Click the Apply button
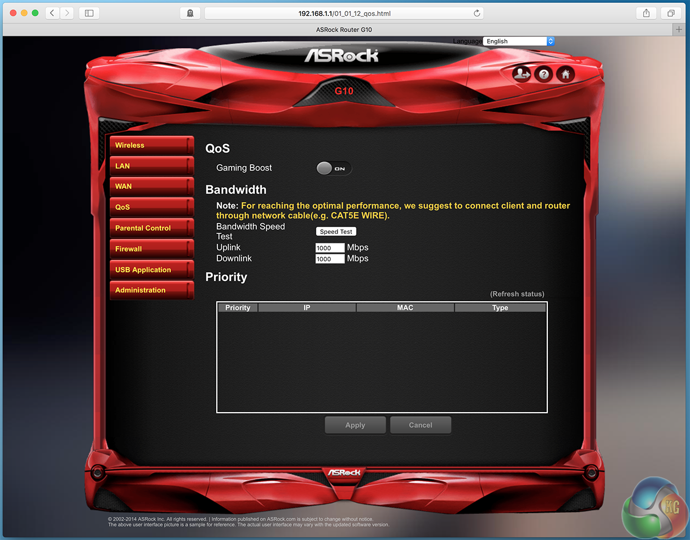Viewport: 690px width, 540px height. (x=355, y=425)
